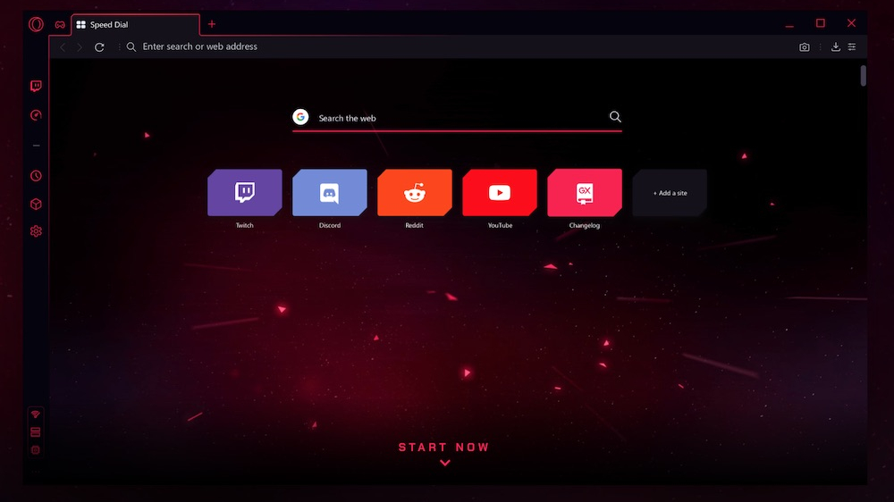Close the browser window
Viewport: 894px width, 502px height.
click(x=851, y=23)
